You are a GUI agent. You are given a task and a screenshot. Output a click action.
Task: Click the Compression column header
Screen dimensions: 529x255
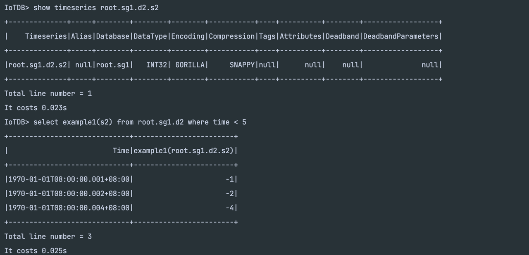tap(232, 36)
